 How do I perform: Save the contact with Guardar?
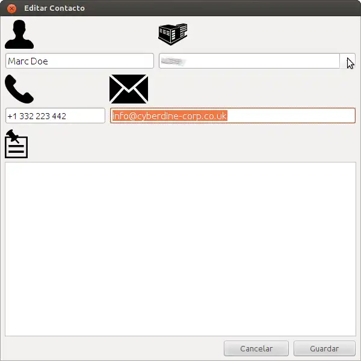(x=324, y=348)
